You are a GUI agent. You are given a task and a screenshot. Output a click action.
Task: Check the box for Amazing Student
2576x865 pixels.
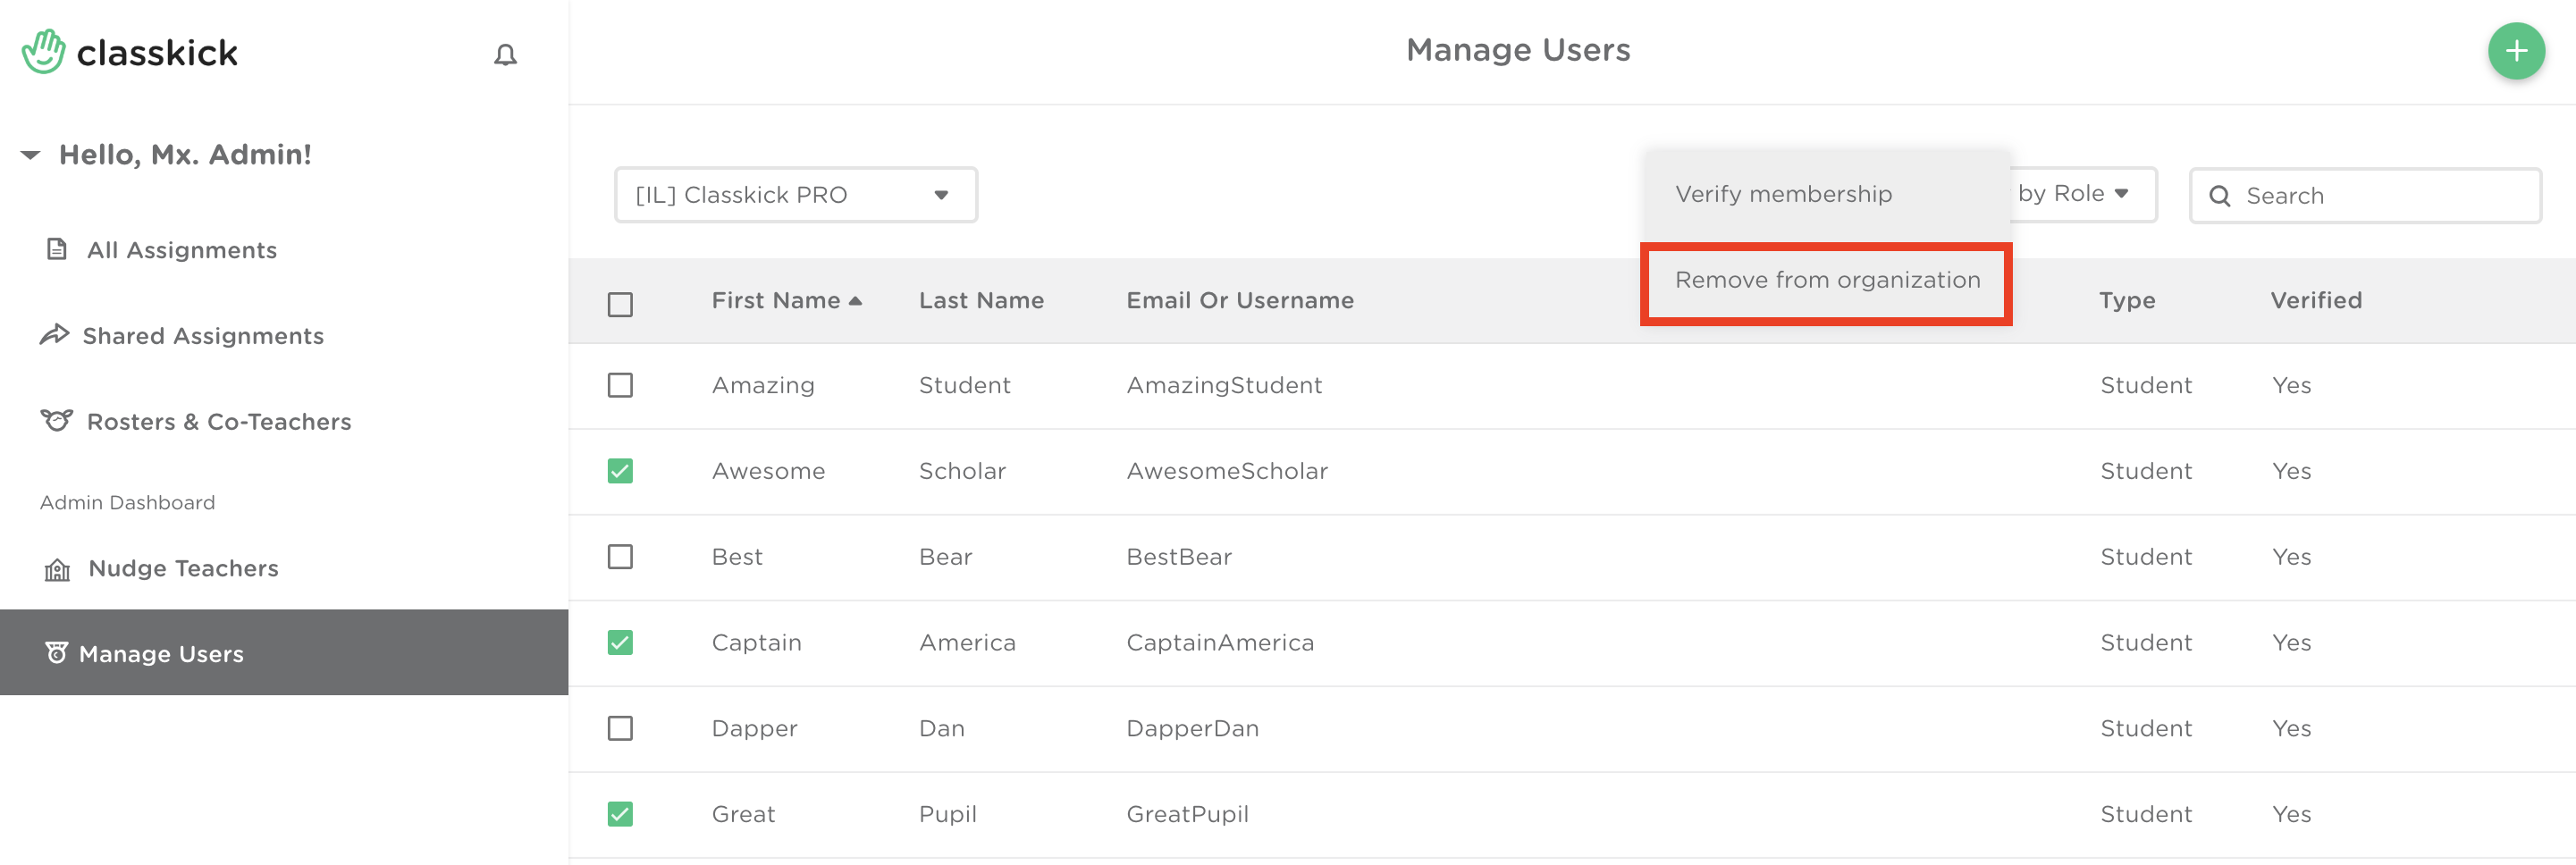(620, 385)
